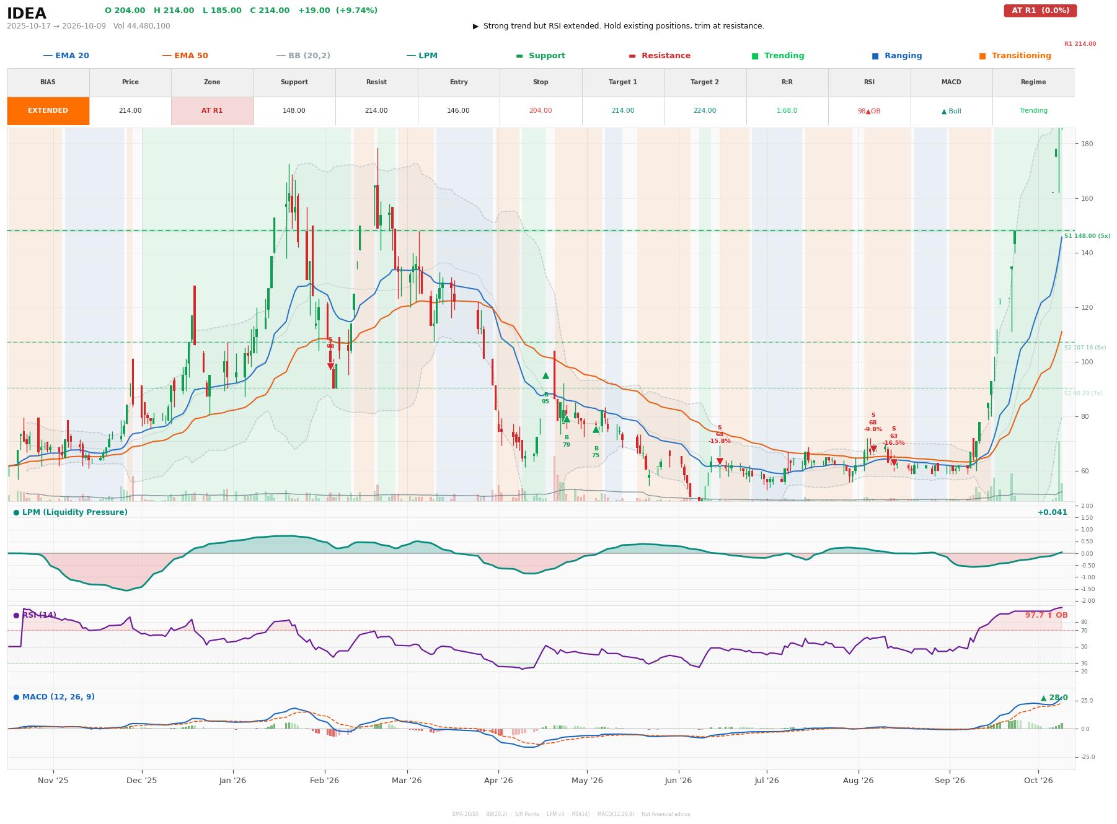
Task: Select the EMA 50 legend entry
Action: tap(185, 56)
